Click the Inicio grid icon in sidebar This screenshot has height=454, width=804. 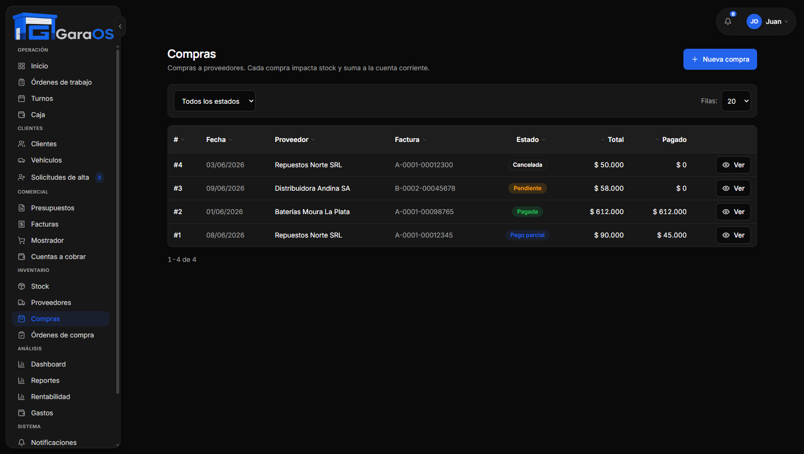click(x=22, y=66)
